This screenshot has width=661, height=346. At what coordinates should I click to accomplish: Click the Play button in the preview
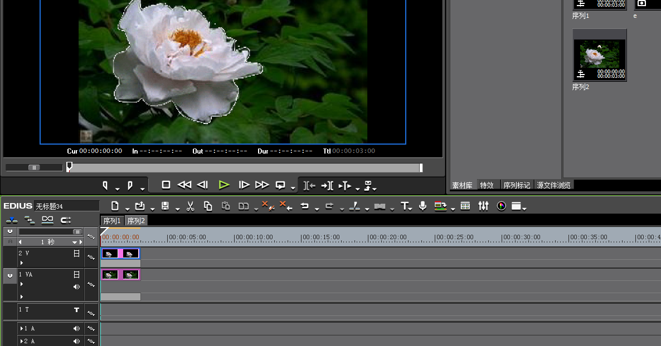point(224,185)
